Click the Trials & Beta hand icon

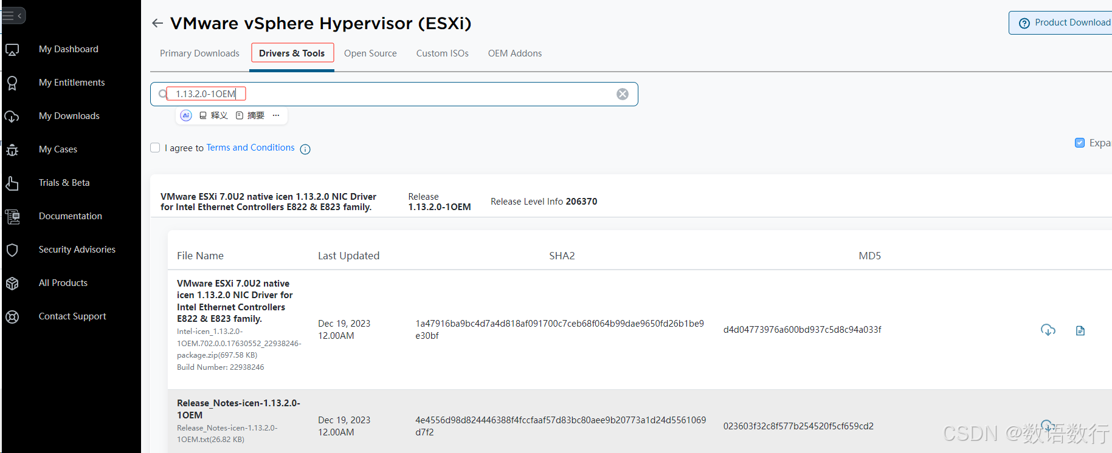coord(12,183)
